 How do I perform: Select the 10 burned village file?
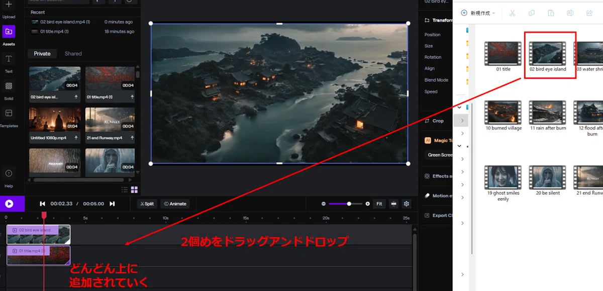(503, 116)
